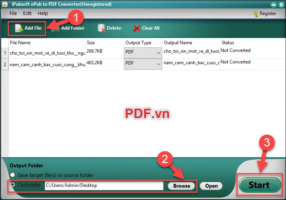Click the red X Clear All icon
286x200 pixels.
(x=137, y=28)
